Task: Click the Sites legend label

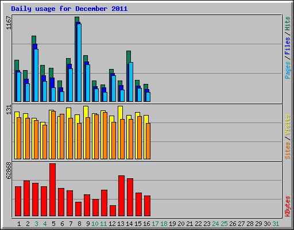Action: [287, 151]
